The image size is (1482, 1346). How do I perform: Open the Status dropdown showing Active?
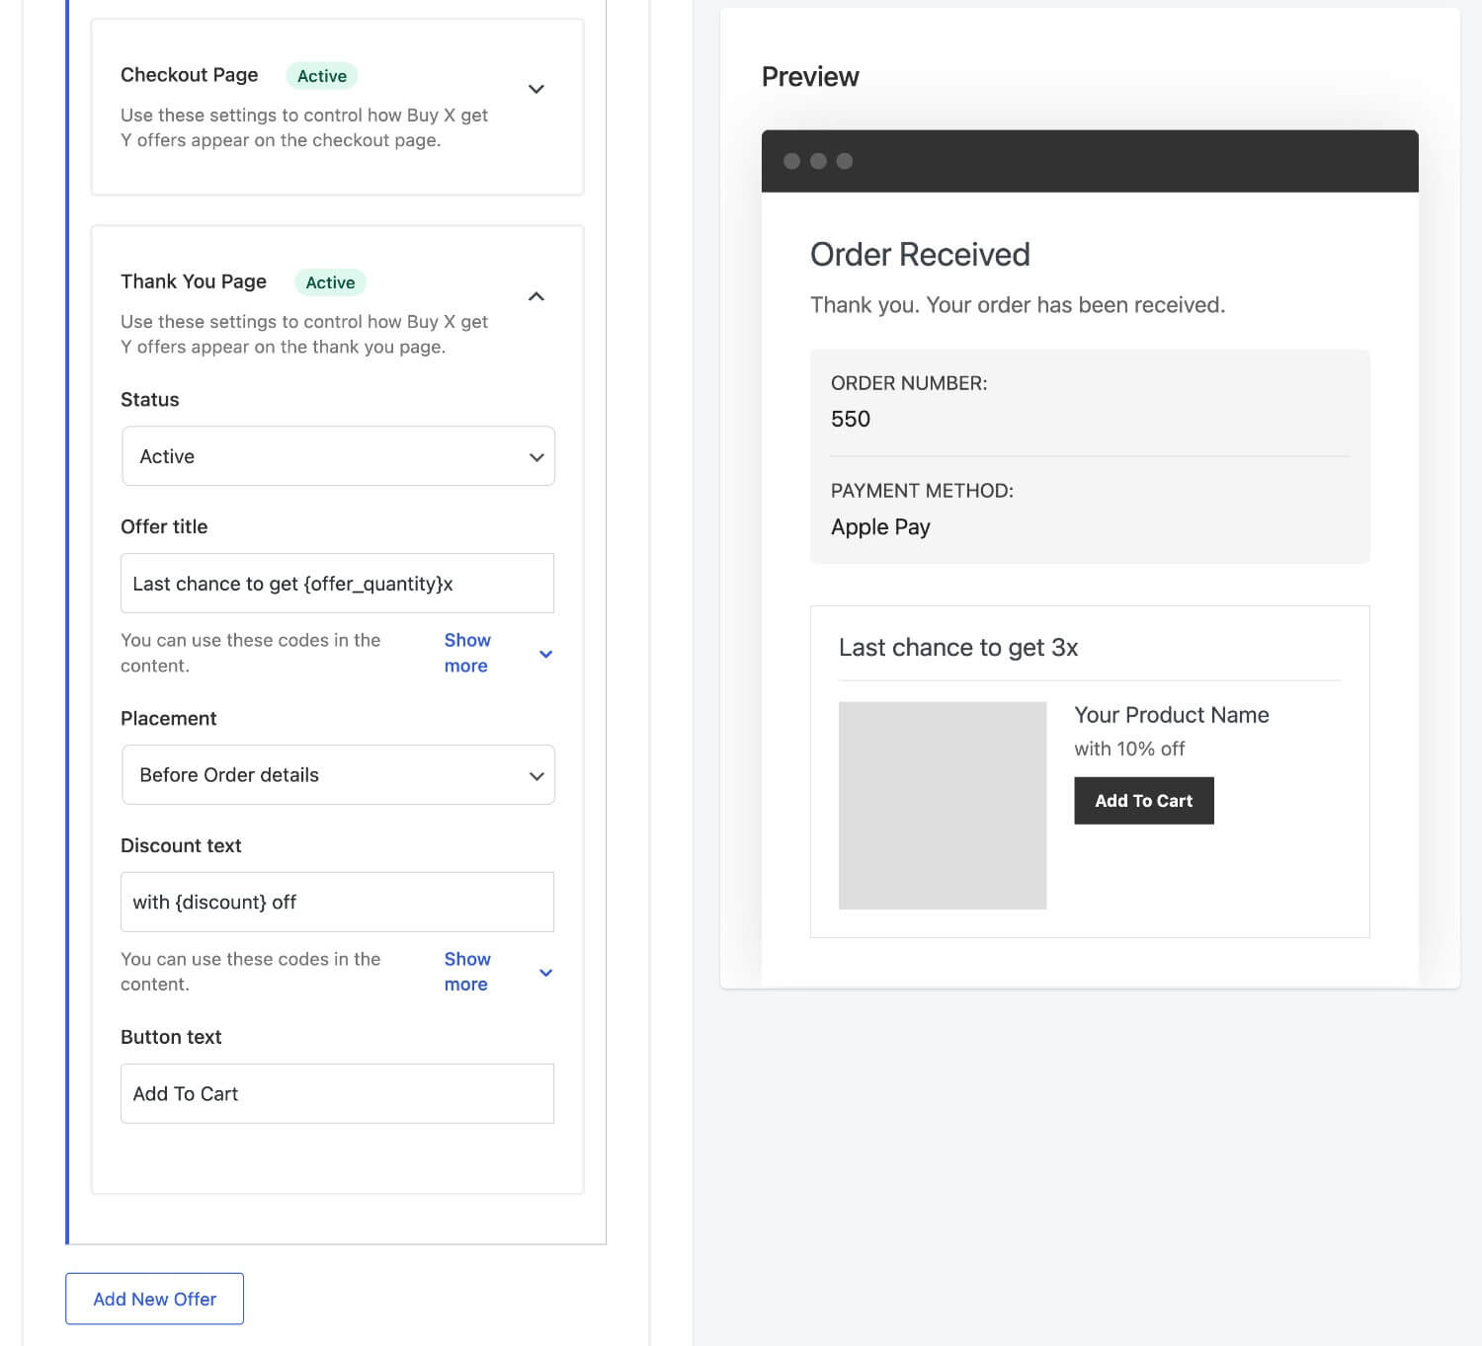tap(338, 456)
